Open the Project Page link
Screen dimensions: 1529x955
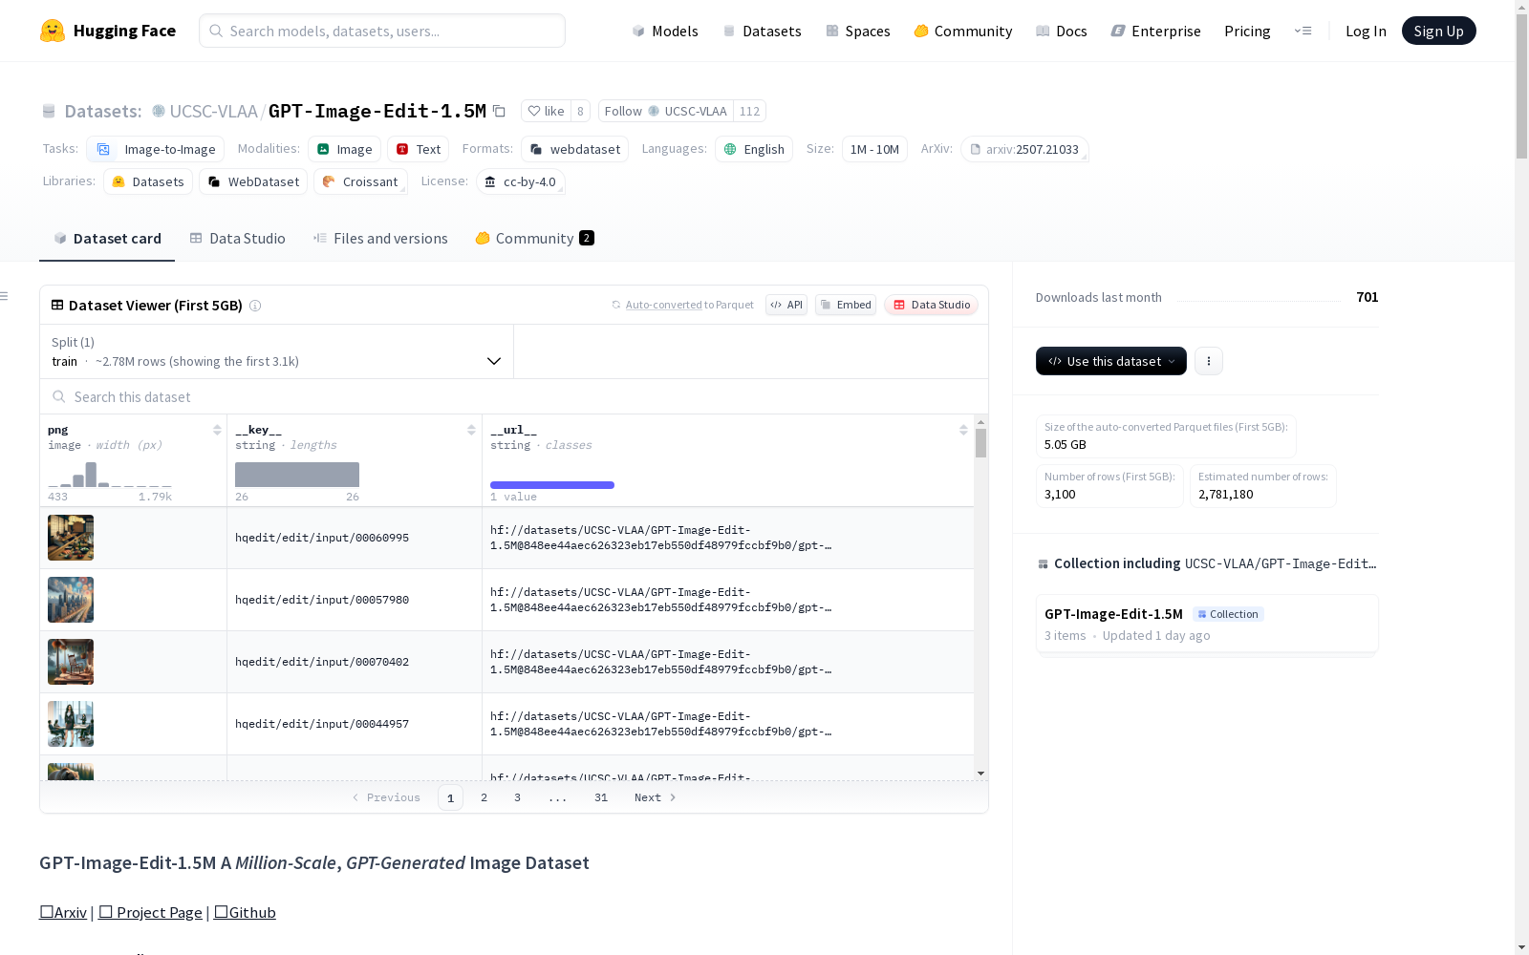(150, 912)
